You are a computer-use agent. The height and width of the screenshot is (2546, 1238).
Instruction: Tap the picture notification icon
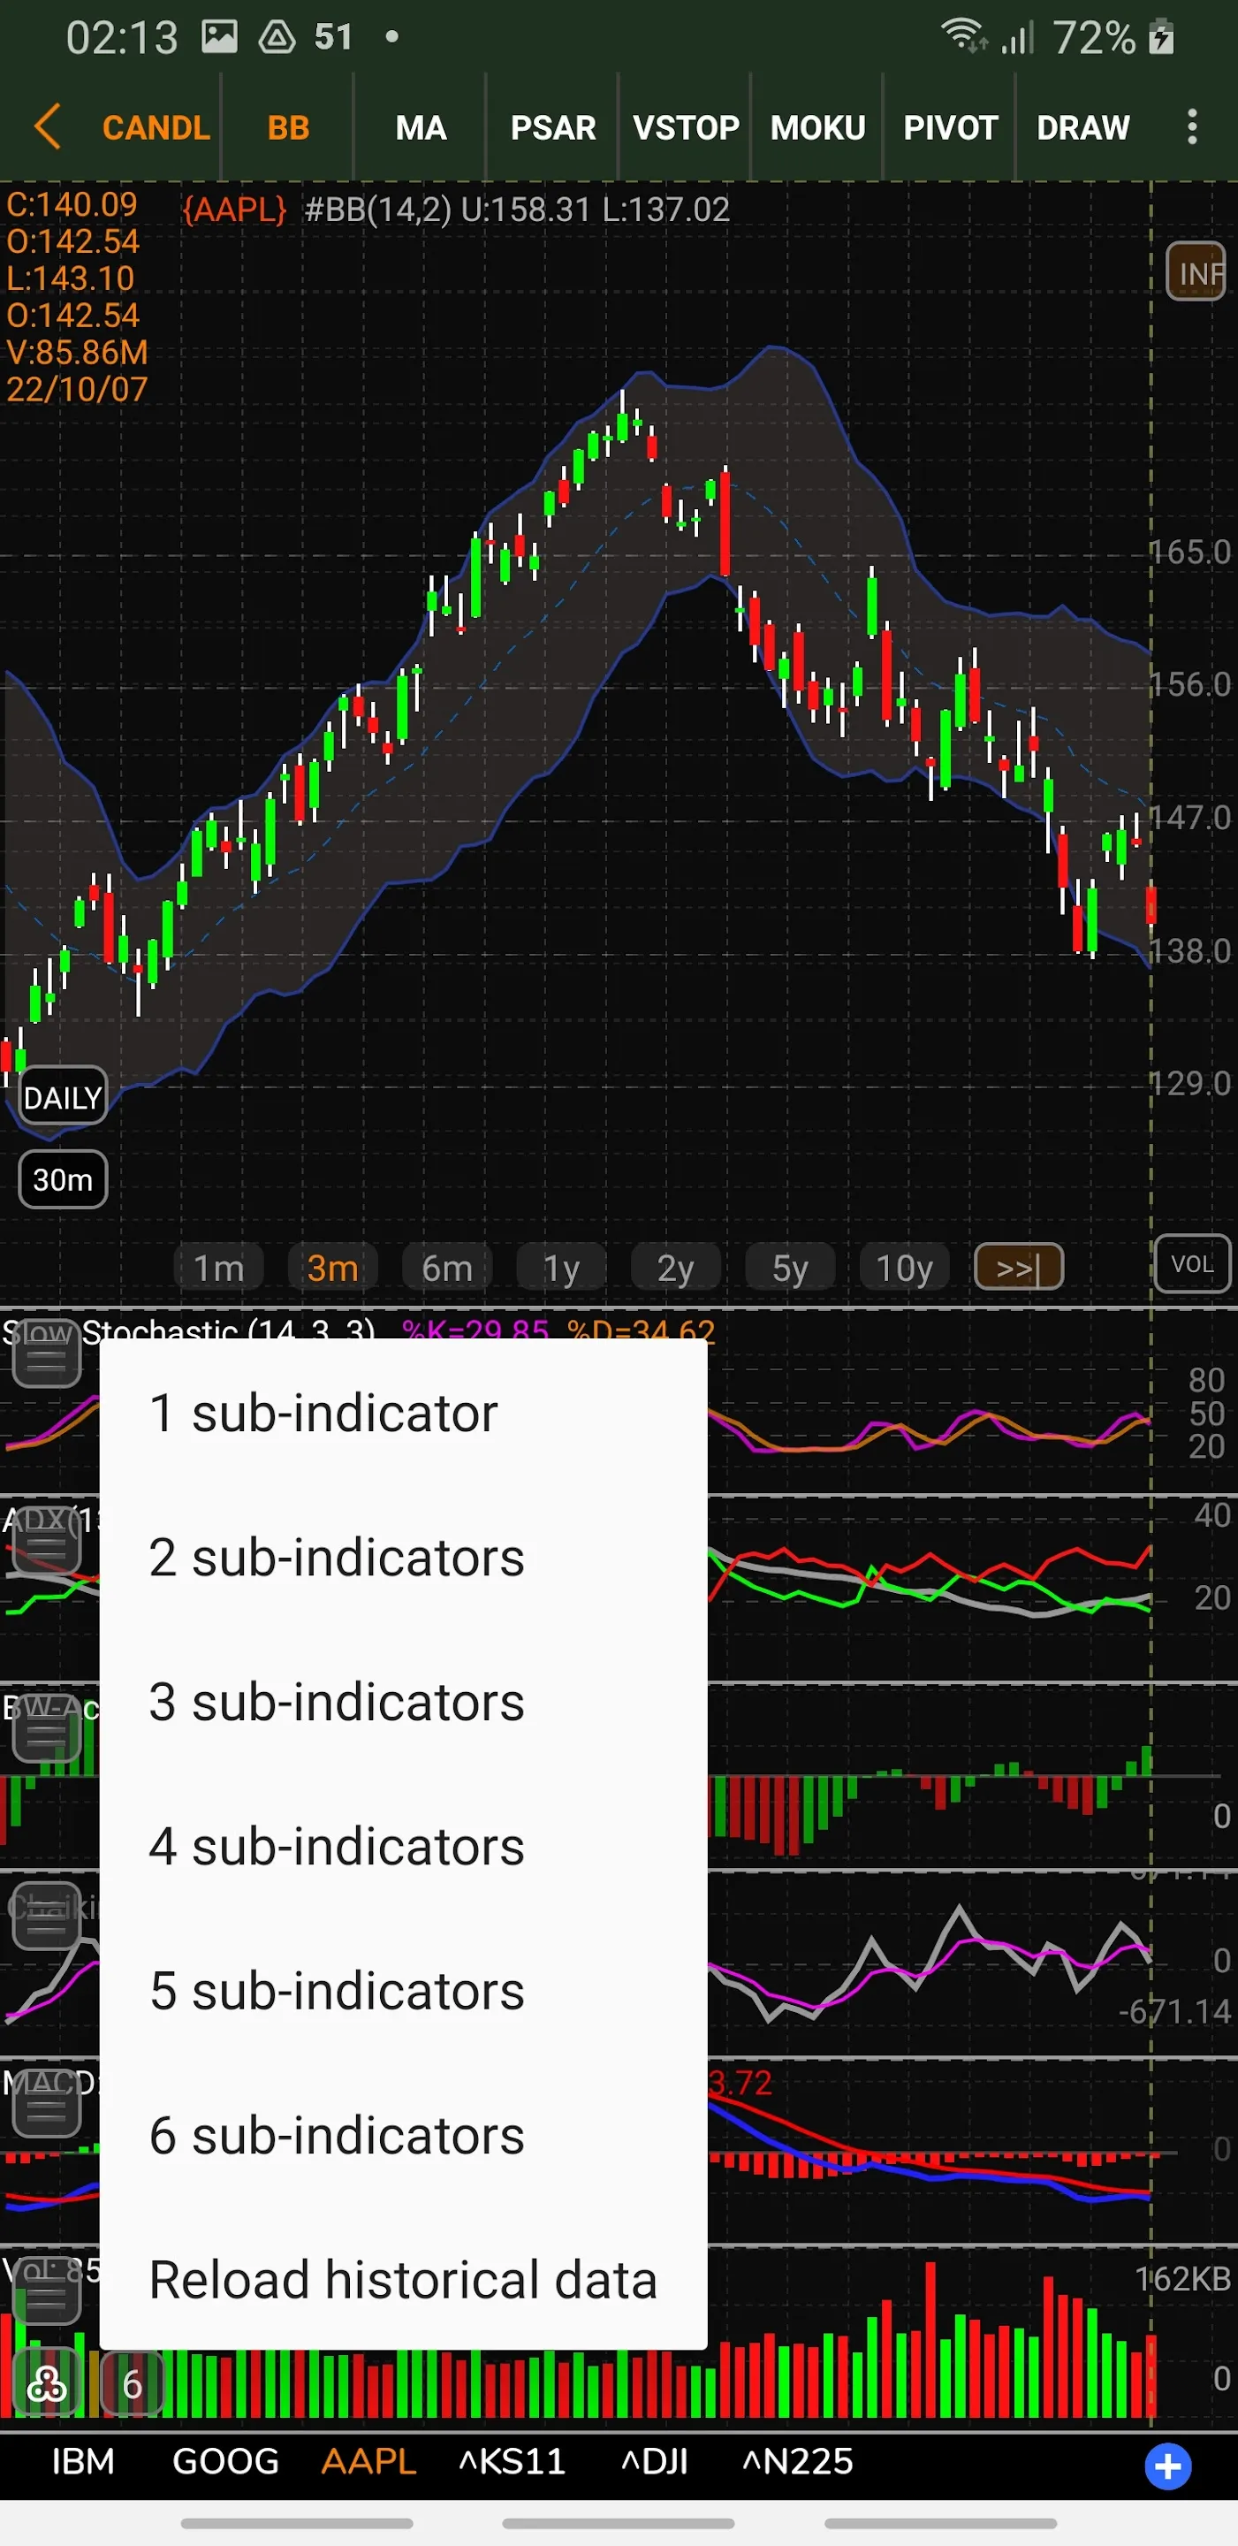(219, 37)
